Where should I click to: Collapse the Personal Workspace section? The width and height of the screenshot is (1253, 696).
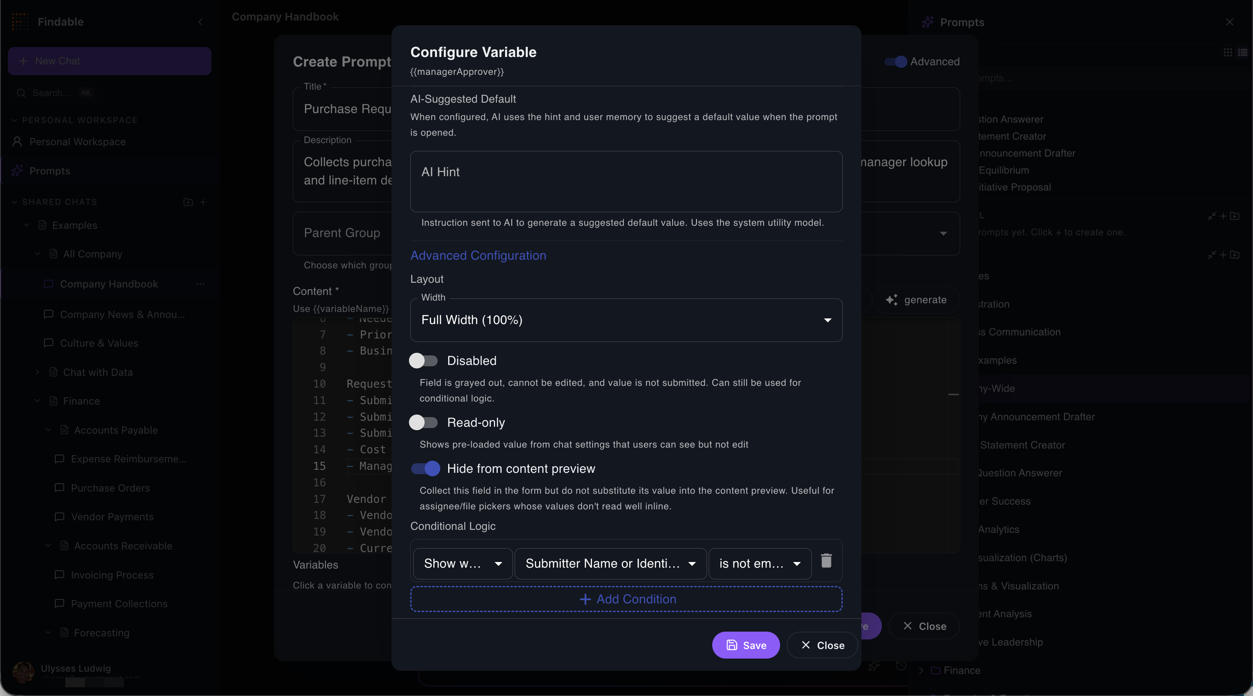click(x=14, y=120)
